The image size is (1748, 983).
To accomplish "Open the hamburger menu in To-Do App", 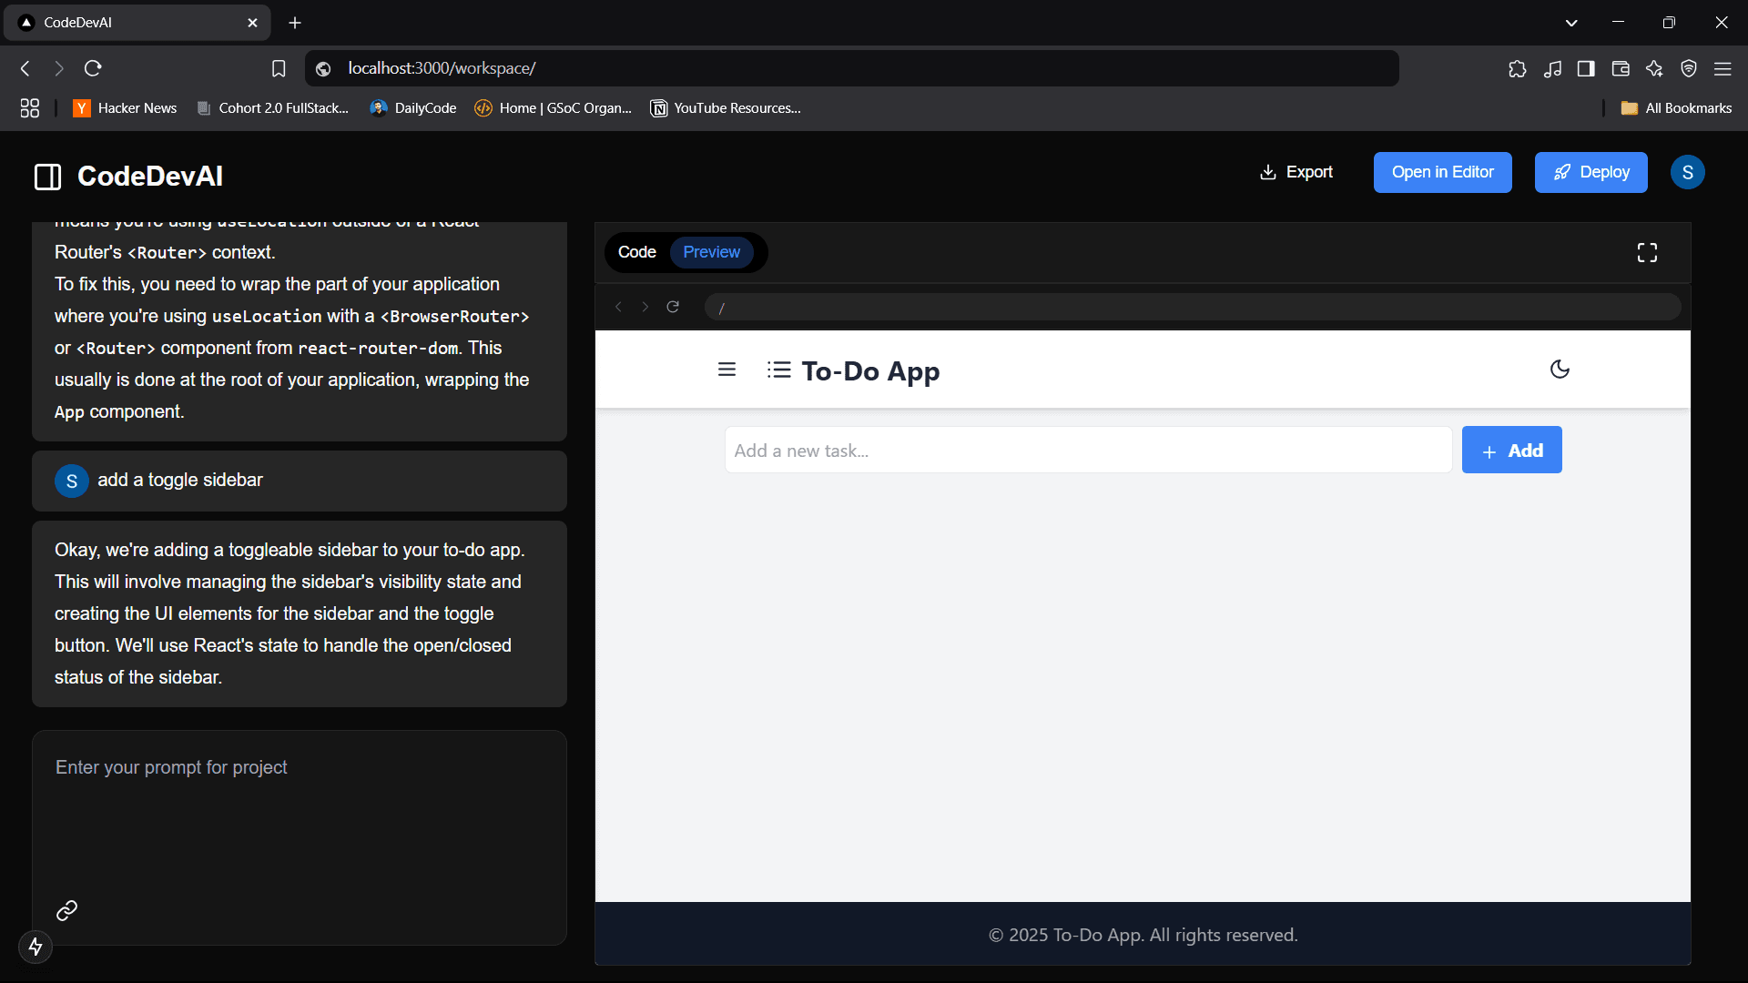I will point(727,370).
